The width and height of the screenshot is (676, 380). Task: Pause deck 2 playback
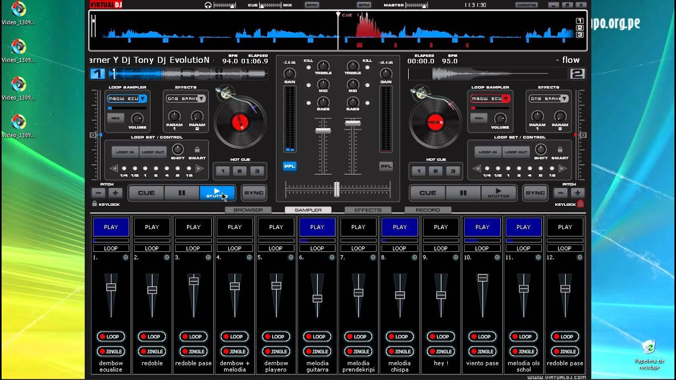pos(463,193)
